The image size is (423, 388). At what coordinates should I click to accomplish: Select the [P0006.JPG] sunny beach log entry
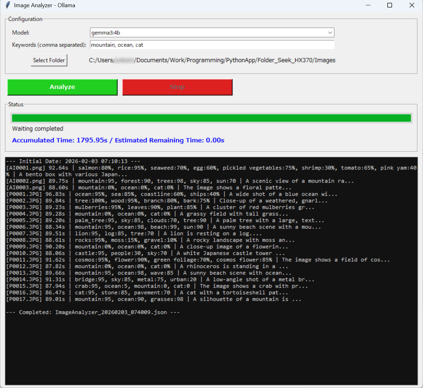(x=163, y=227)
